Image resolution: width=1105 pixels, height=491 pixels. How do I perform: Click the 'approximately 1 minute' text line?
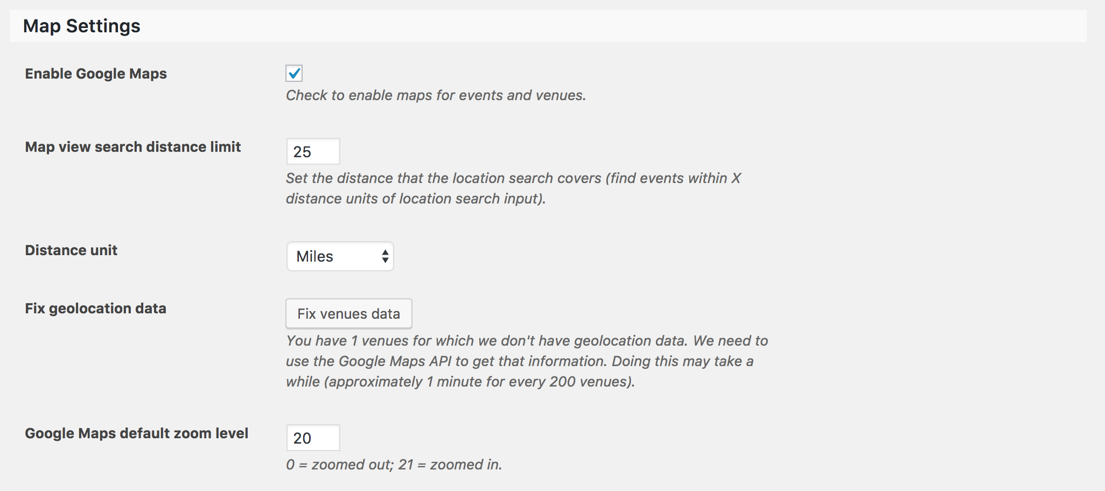tap(460, 382)
